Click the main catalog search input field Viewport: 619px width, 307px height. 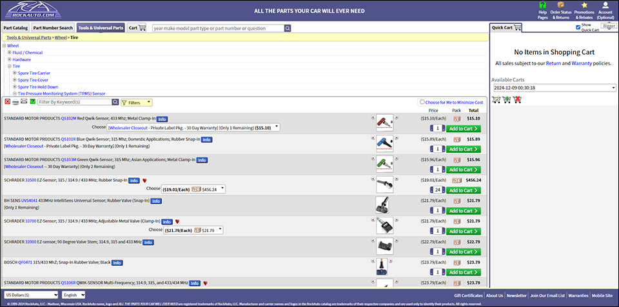[218, 28]
